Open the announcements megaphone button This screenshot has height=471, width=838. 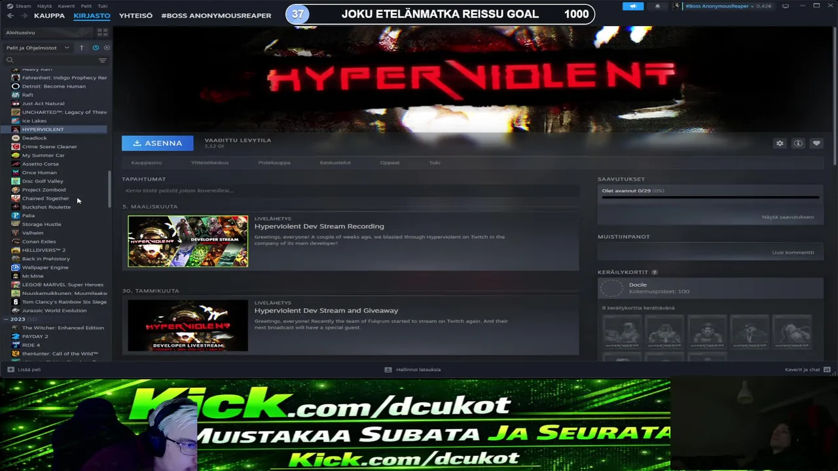tap(633, 6)
